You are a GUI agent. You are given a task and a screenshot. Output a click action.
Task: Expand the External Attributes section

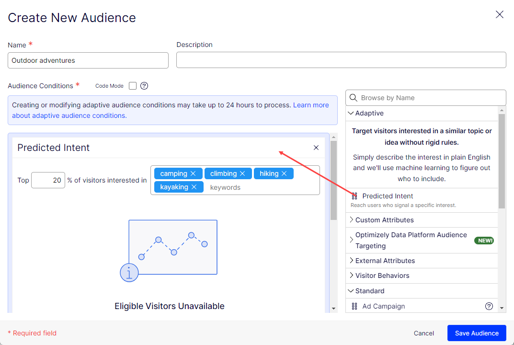(x=385, y=261)
